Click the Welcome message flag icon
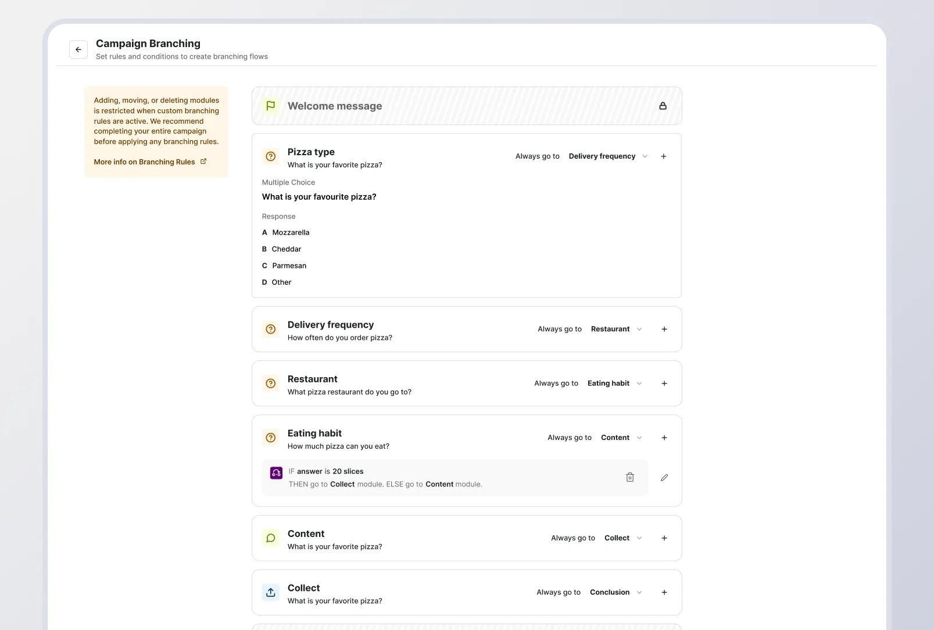Image resolution: width=934 pixels, height=630 pixels. (270, 106)
